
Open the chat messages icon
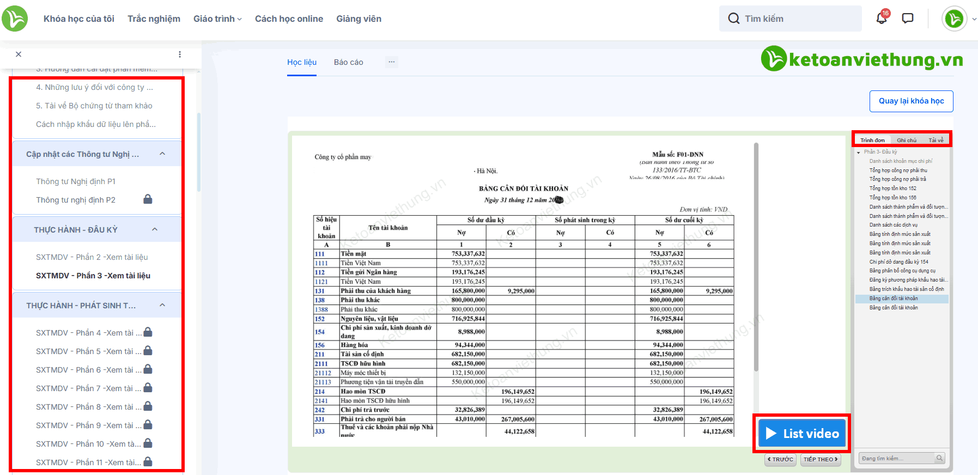pyautogui.click(x=908, y=19)
